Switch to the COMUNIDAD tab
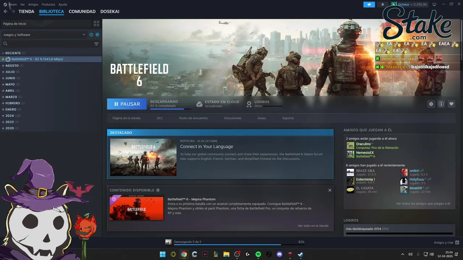The width and height of the screenshot is (463, 260). (82, 12)
